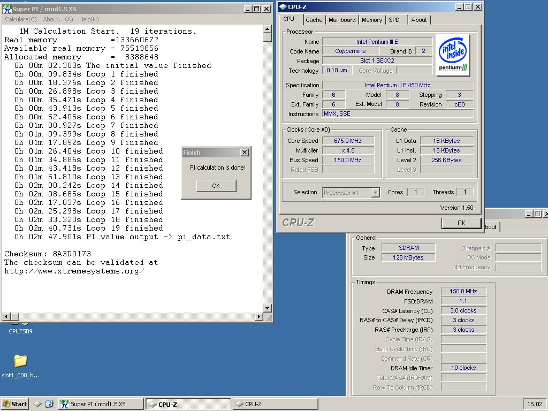Viewport: 548px width, 411px height.
Task: Click the Revision cB0 field
Action: pyautogui.click(x=460, y=104)
